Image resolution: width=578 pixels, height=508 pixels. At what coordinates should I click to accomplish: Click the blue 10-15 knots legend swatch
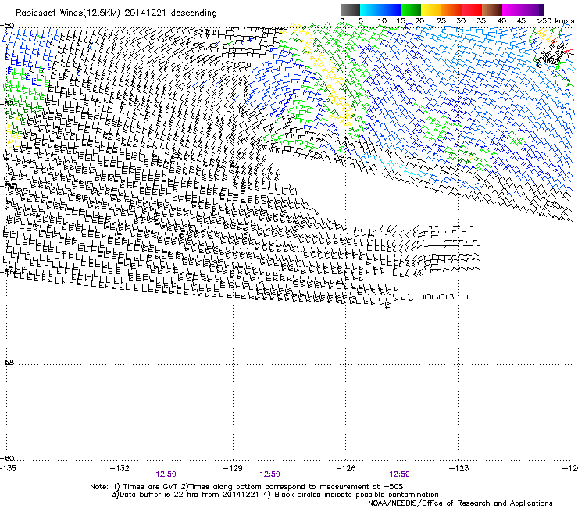click(x=391, y=9)
